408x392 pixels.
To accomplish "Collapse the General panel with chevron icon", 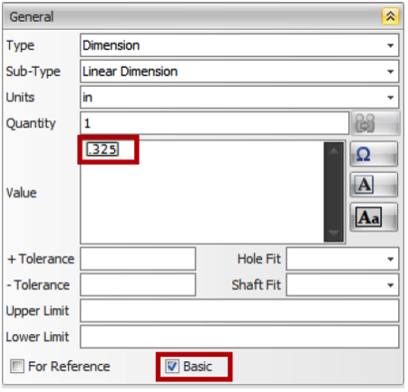I will tap(390, 16).
